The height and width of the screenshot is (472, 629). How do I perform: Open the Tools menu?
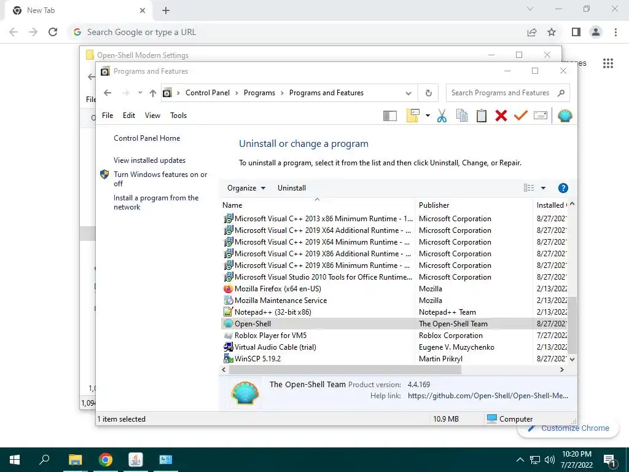tap(179, 116)
